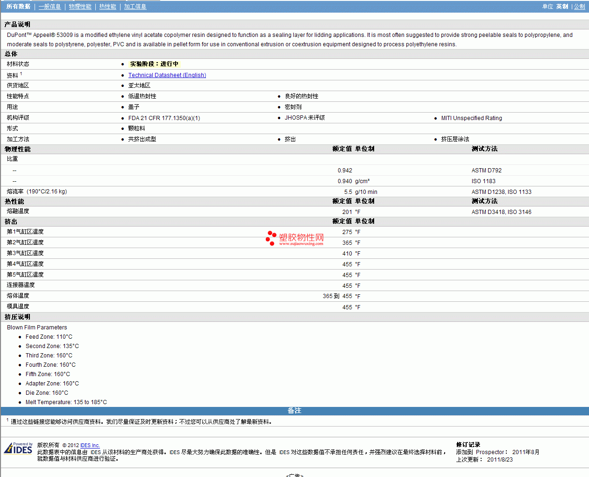Follow the IDES Inc. copyright link
Viewport: 589px width, 477px height.
90,445
